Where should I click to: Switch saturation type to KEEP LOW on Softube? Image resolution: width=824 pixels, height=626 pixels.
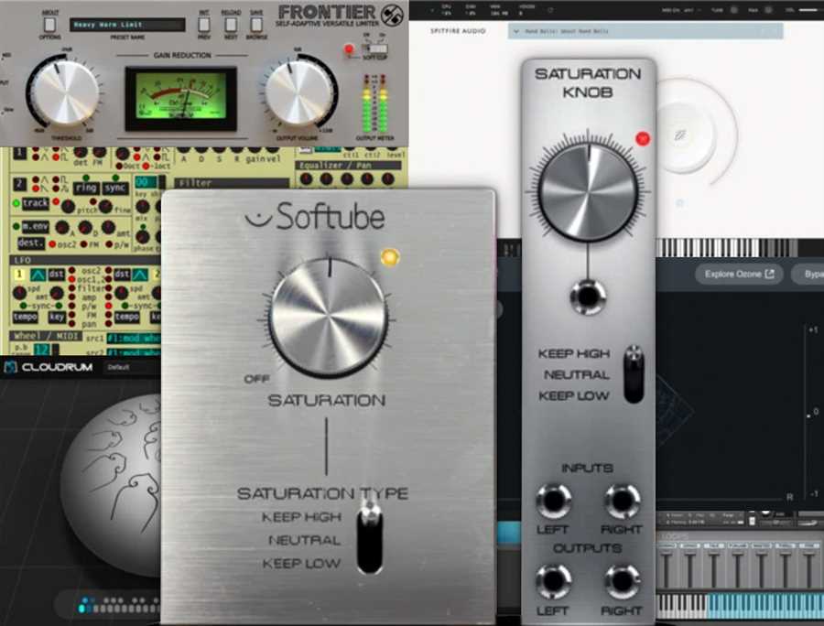pos(371,564)
